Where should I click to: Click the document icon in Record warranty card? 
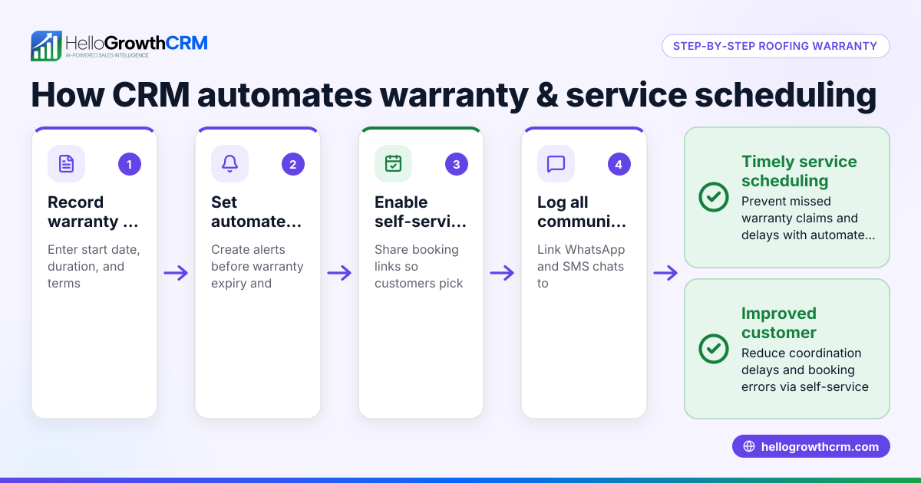67,164
